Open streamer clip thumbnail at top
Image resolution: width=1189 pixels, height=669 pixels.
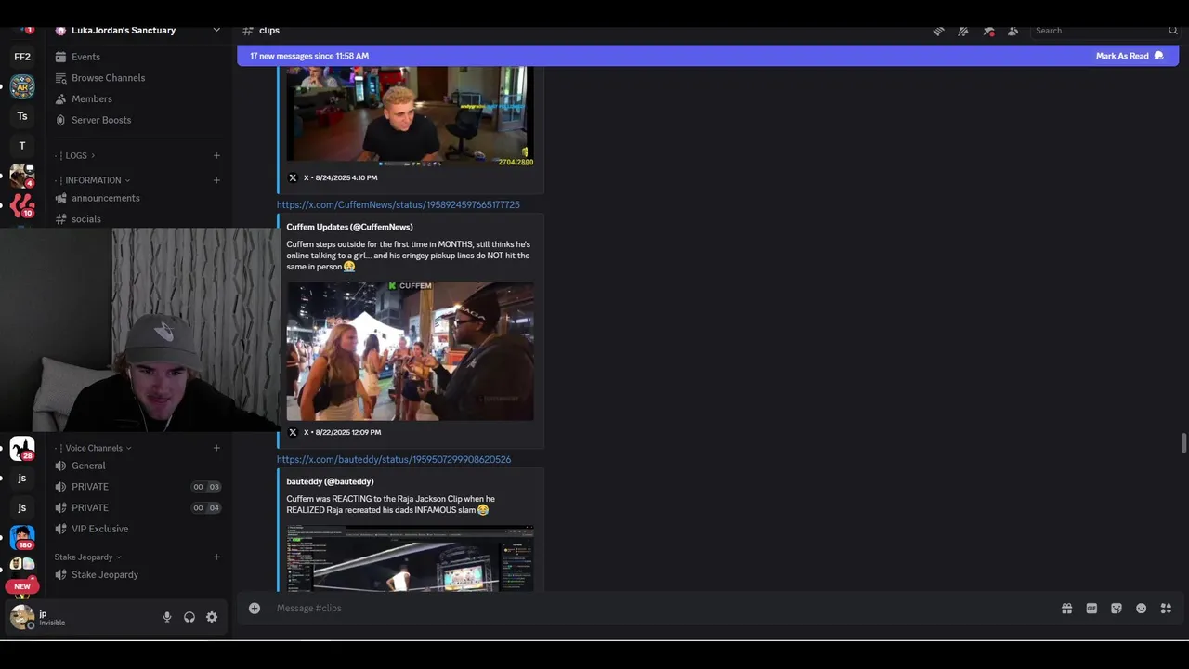pos(410,114)
